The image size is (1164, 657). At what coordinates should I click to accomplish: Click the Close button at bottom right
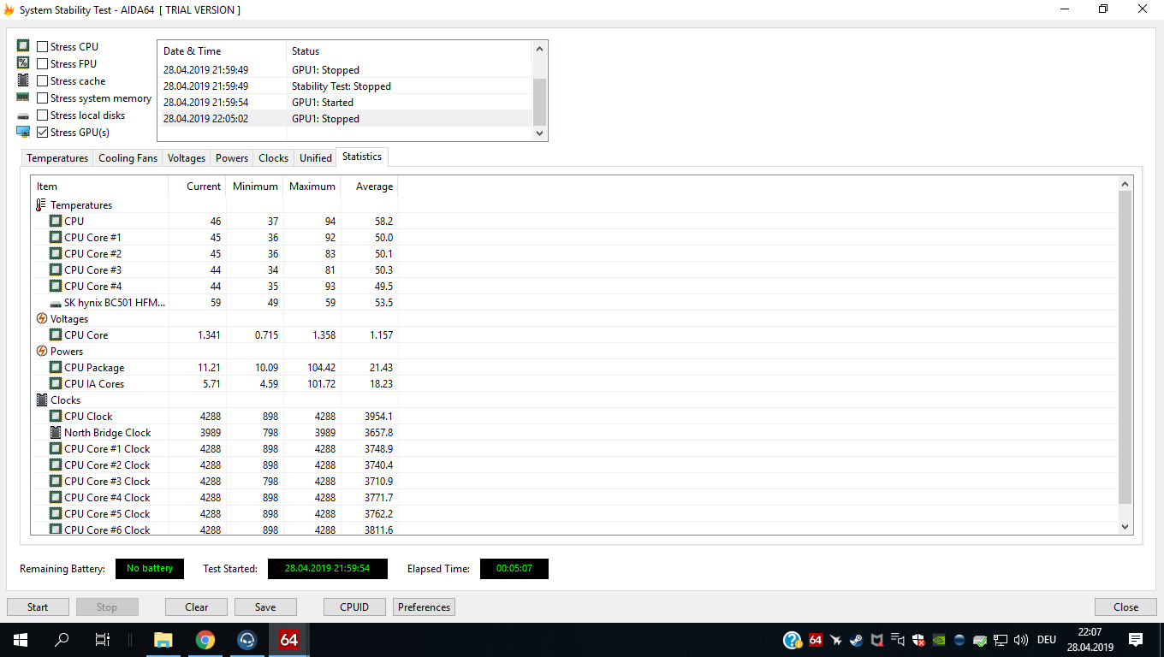point(1125,607)
